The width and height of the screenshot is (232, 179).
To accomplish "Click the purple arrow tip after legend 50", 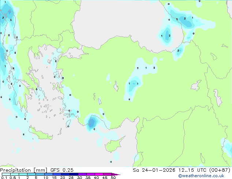I will (116, 174).
